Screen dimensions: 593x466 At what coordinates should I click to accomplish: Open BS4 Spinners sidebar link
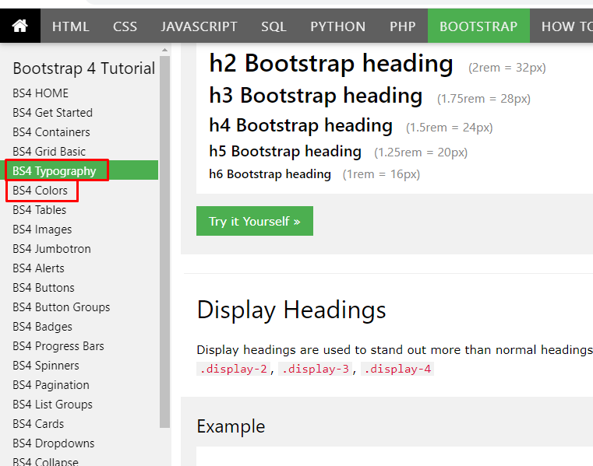46,366
